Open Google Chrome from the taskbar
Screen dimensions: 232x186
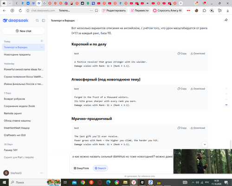[83, 182]
